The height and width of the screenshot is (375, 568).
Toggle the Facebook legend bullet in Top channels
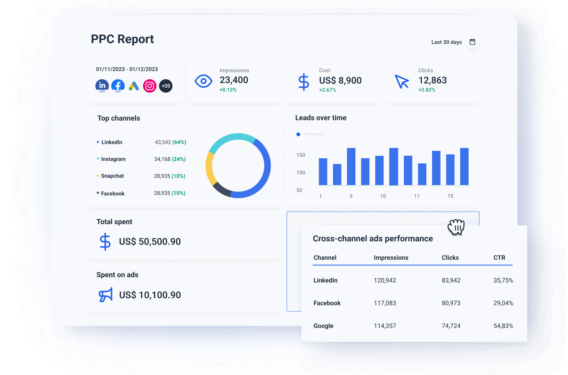[x=98, y=192]
